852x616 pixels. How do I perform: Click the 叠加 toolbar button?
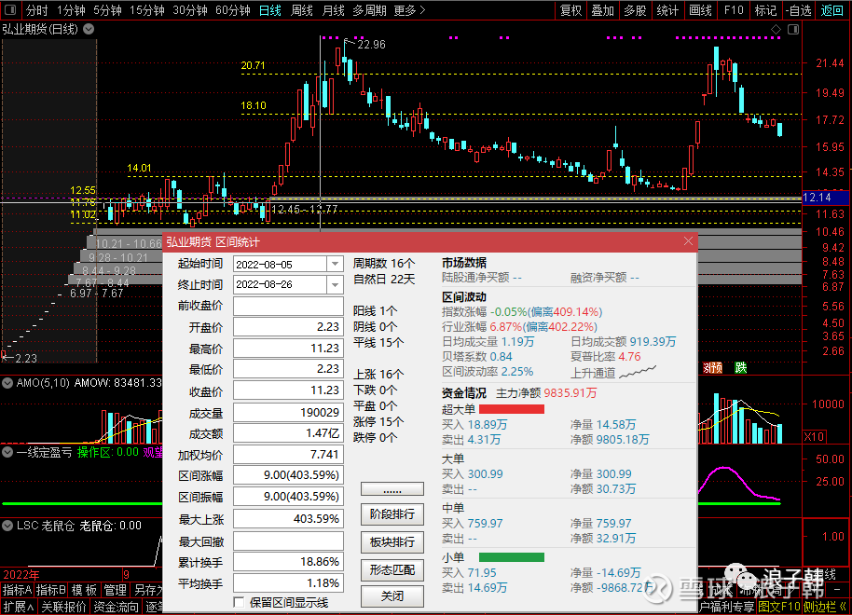[x=602, y=10]
